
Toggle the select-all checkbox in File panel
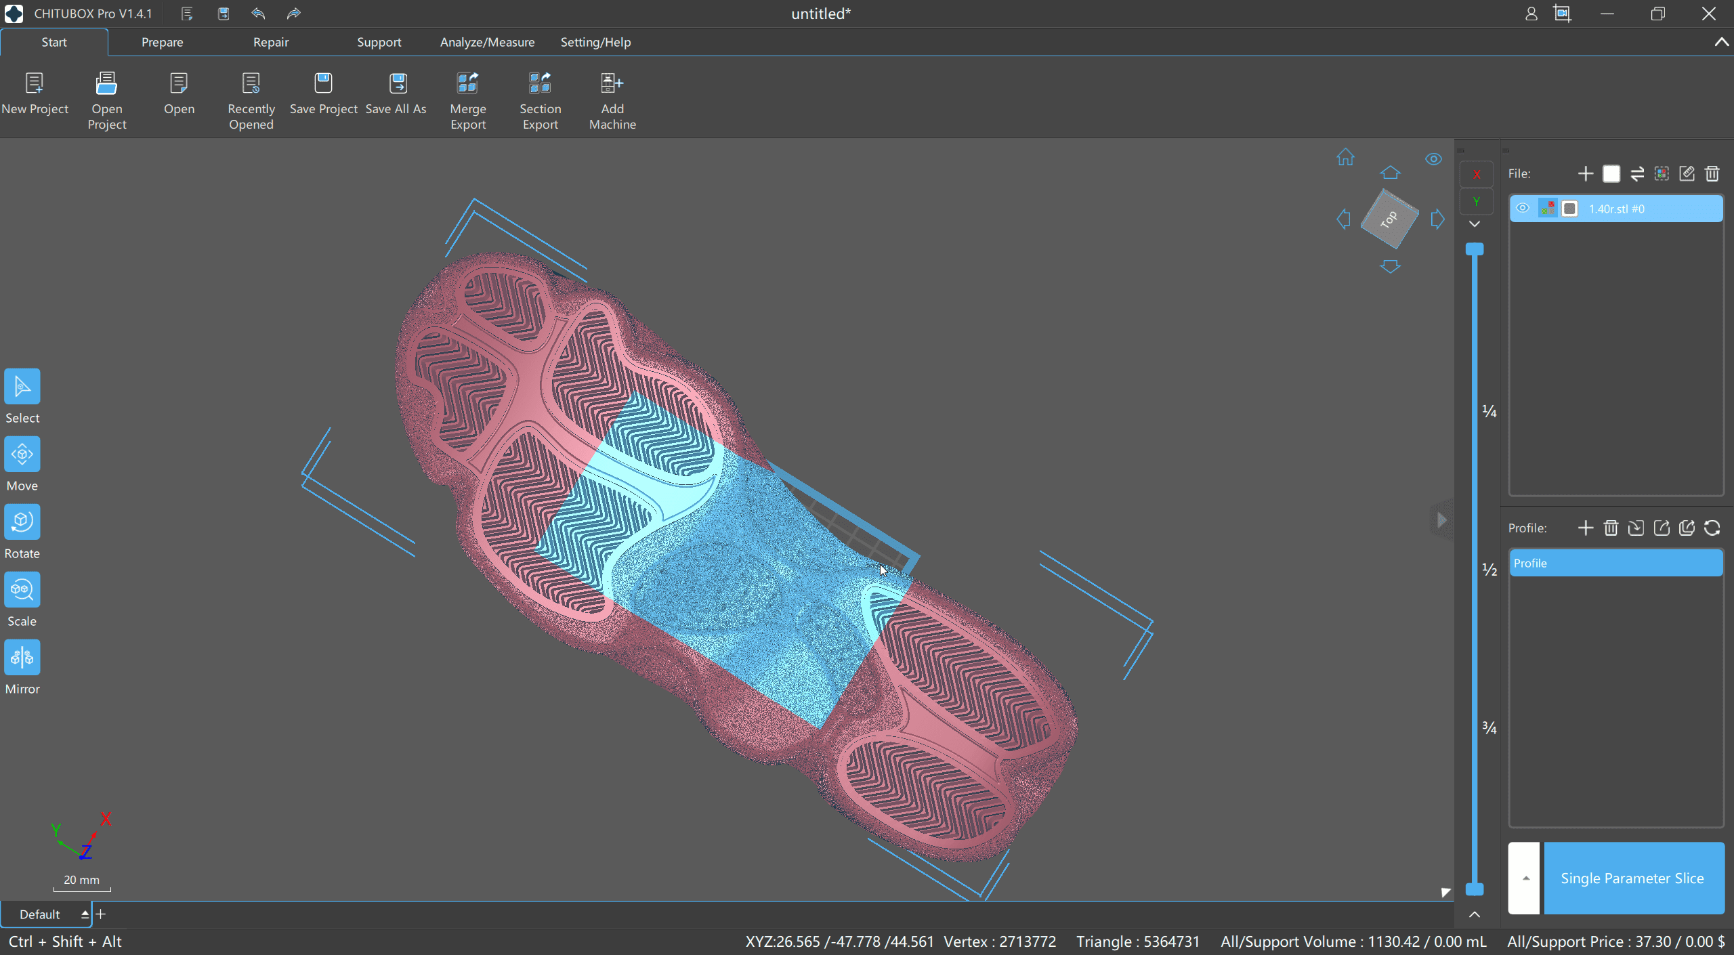click(x=1611, y=174)
